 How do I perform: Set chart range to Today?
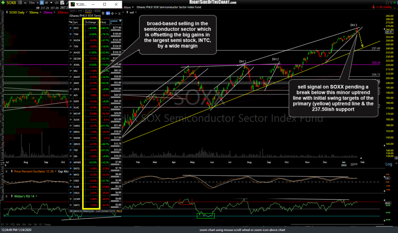(x=47, y=224)
